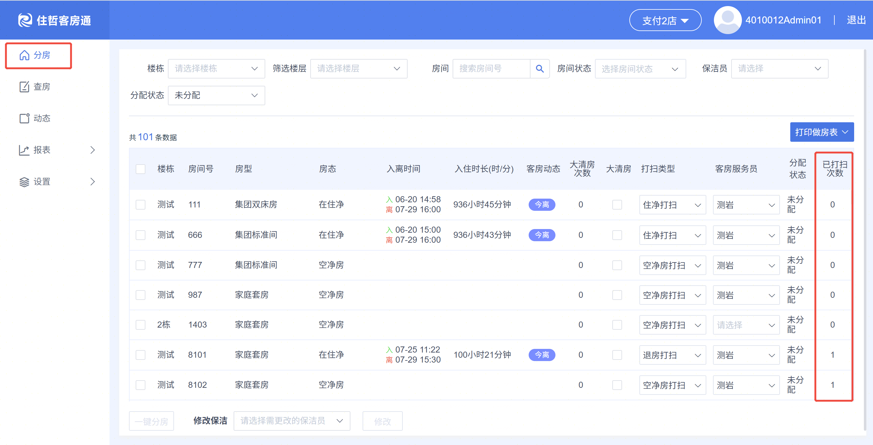Open the 筛选楼层 dropdown
This screenshot has height=445, width=873.
click(x=359, y=69)
